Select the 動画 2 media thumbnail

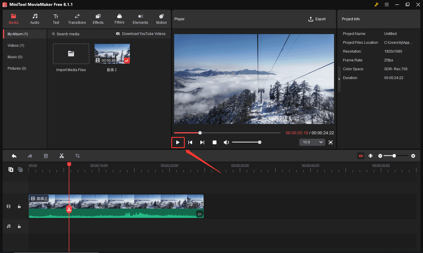(112, 54)
